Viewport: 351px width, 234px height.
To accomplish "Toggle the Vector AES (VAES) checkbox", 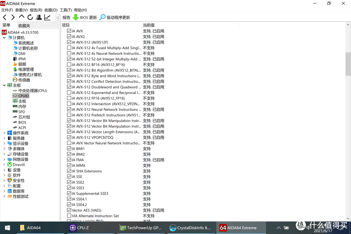I will coord(69,210).
